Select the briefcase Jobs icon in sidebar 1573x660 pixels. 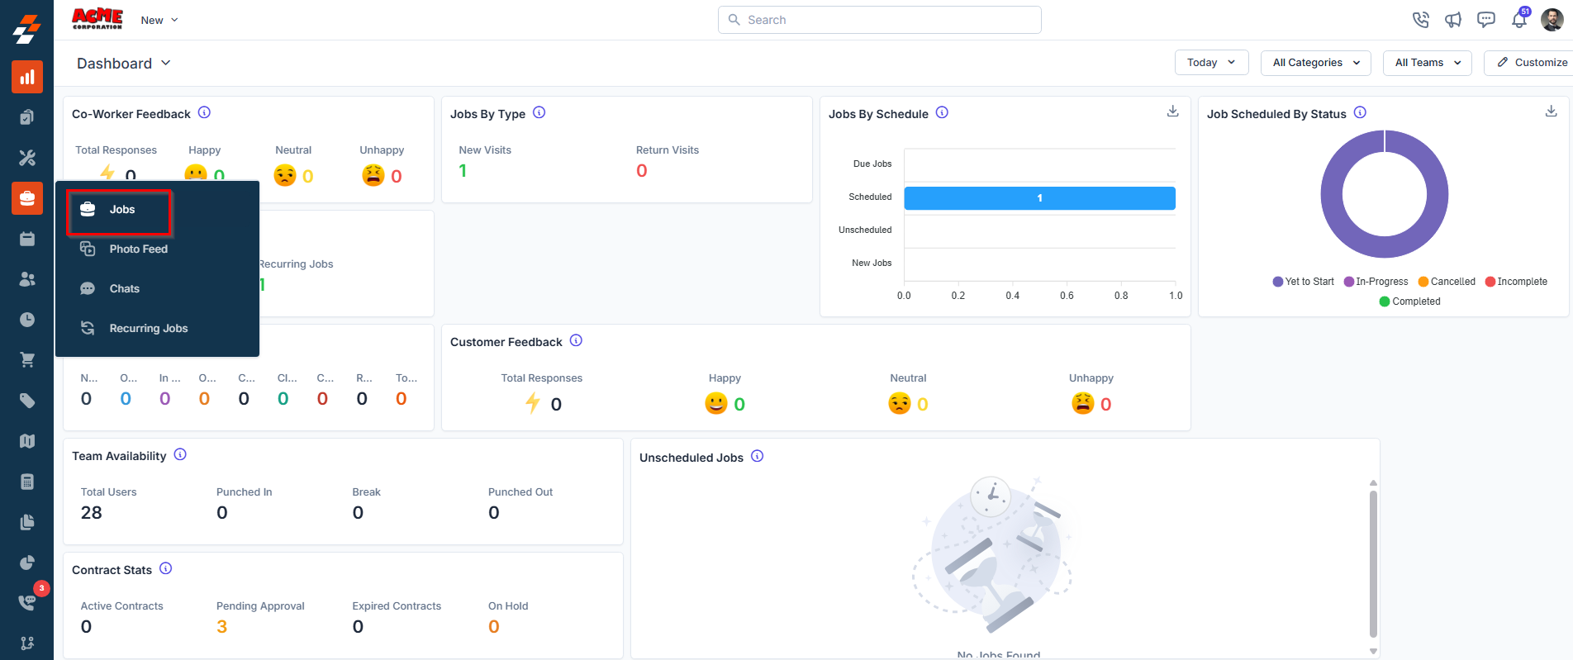pyautogui.click(x=27, y=198)
